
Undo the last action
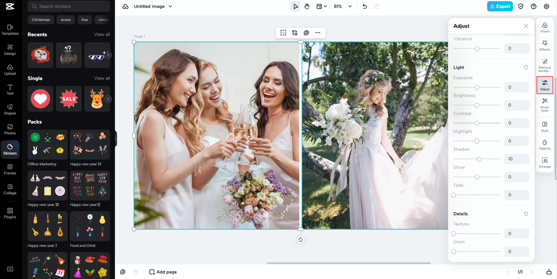(365, 7)
